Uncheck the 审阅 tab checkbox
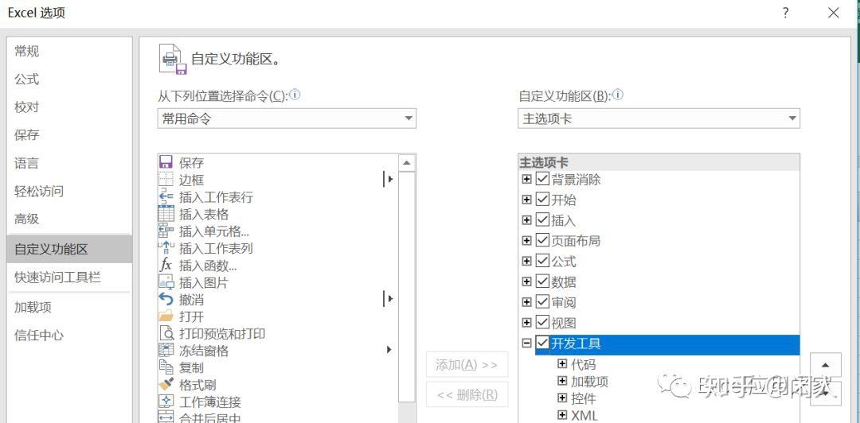Image resolution: width=860 pixels, height=423 pixels. click(542, 301)
